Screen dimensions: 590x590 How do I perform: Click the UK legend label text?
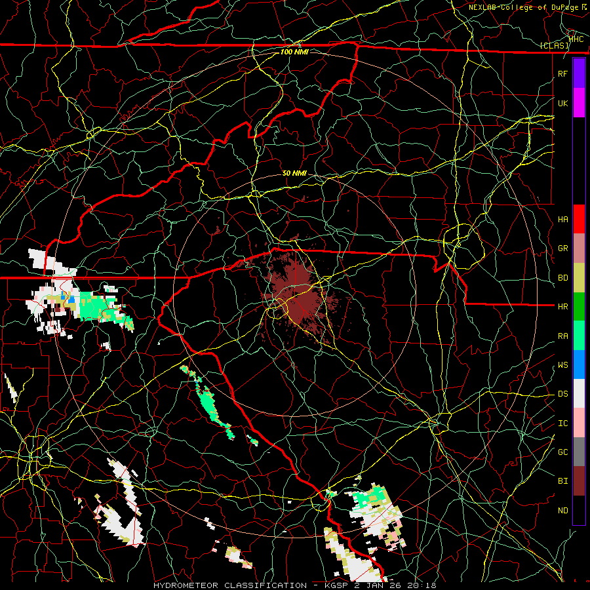(562, 103)
